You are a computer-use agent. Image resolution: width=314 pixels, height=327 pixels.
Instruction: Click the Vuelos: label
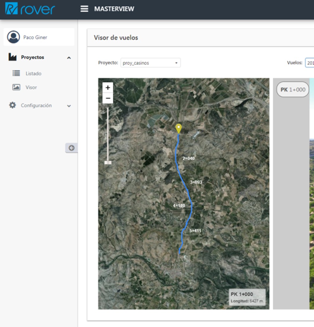295,63
